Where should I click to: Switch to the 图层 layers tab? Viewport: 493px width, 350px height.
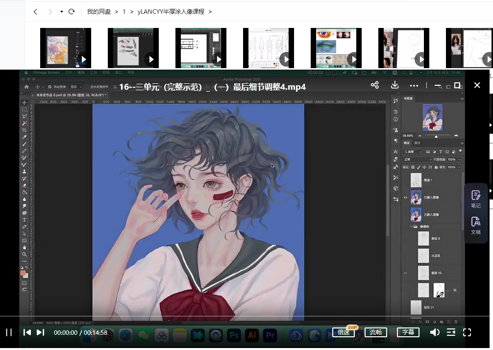[407, 143]
